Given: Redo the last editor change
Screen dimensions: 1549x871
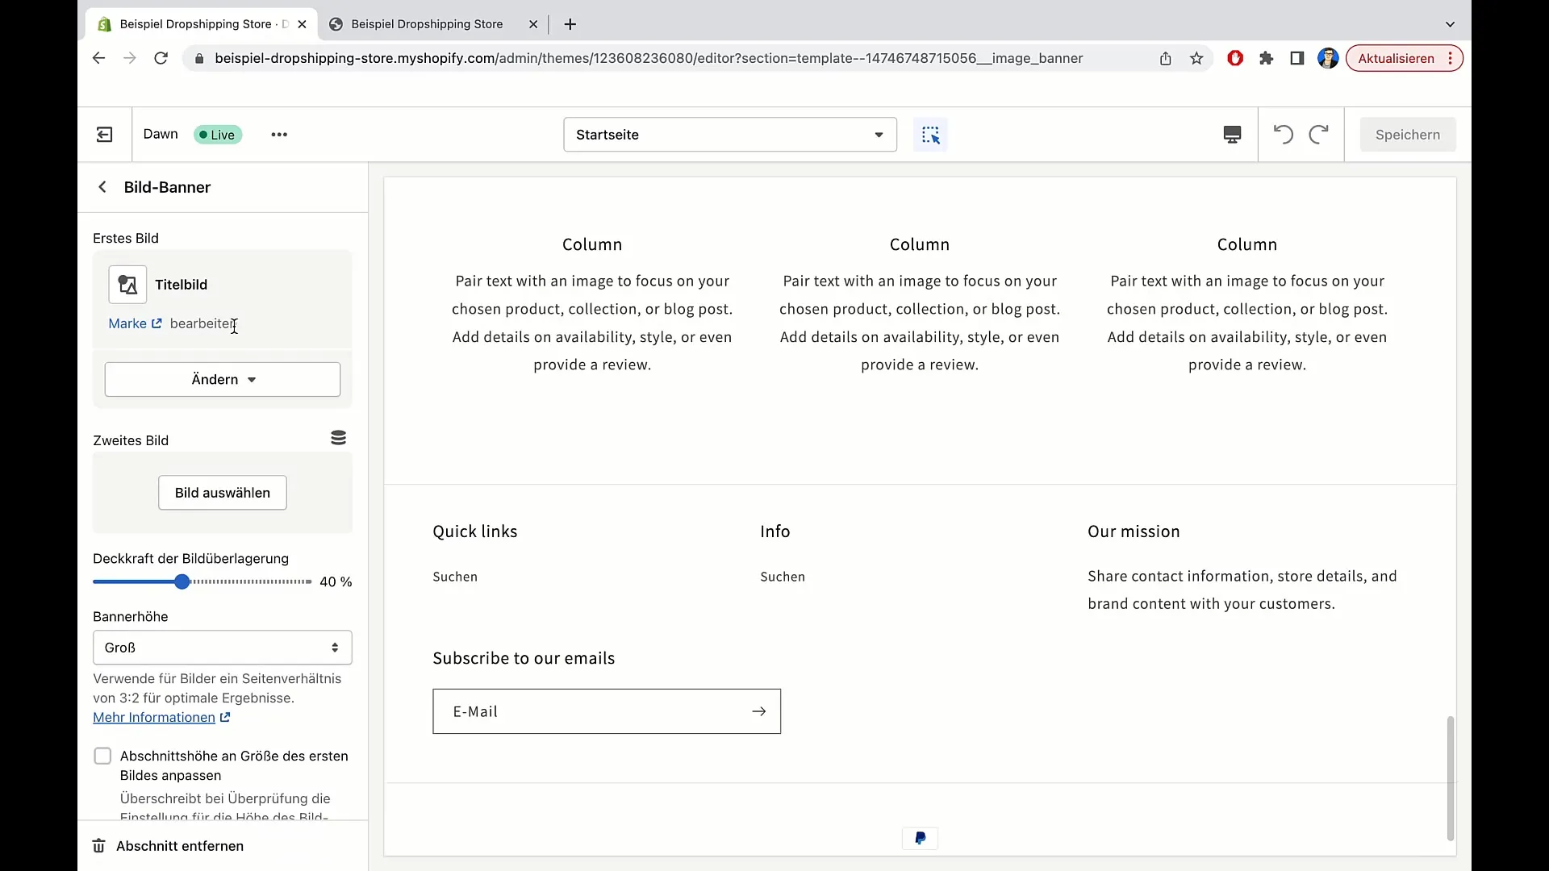Looking at the screenshot, I should click(x=1318, y=135).
